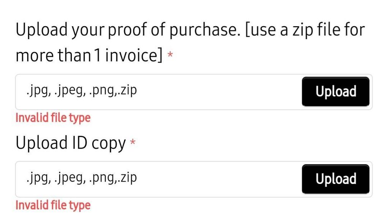The width and height of the screenshot is (379, 223).
Task: Click the red asterisk after 'invoice]'
Action: click(170, 54)
